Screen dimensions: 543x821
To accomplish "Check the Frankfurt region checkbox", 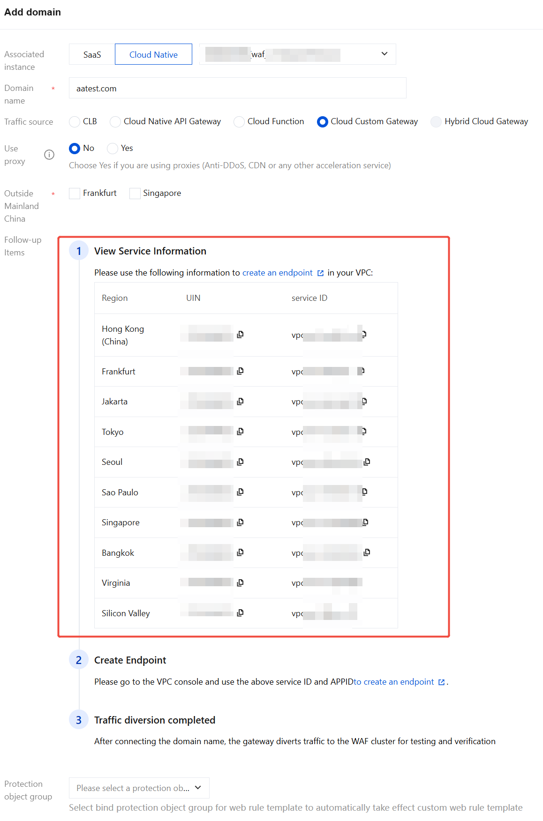I will (x=75, y=194).
